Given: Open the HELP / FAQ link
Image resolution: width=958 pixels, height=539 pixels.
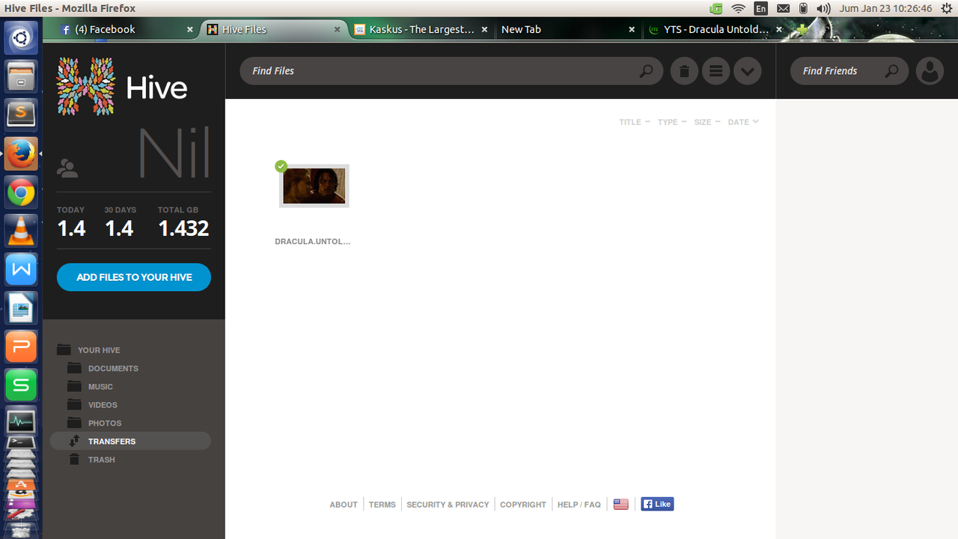Looking at the screenshot, I should [579, 505].
